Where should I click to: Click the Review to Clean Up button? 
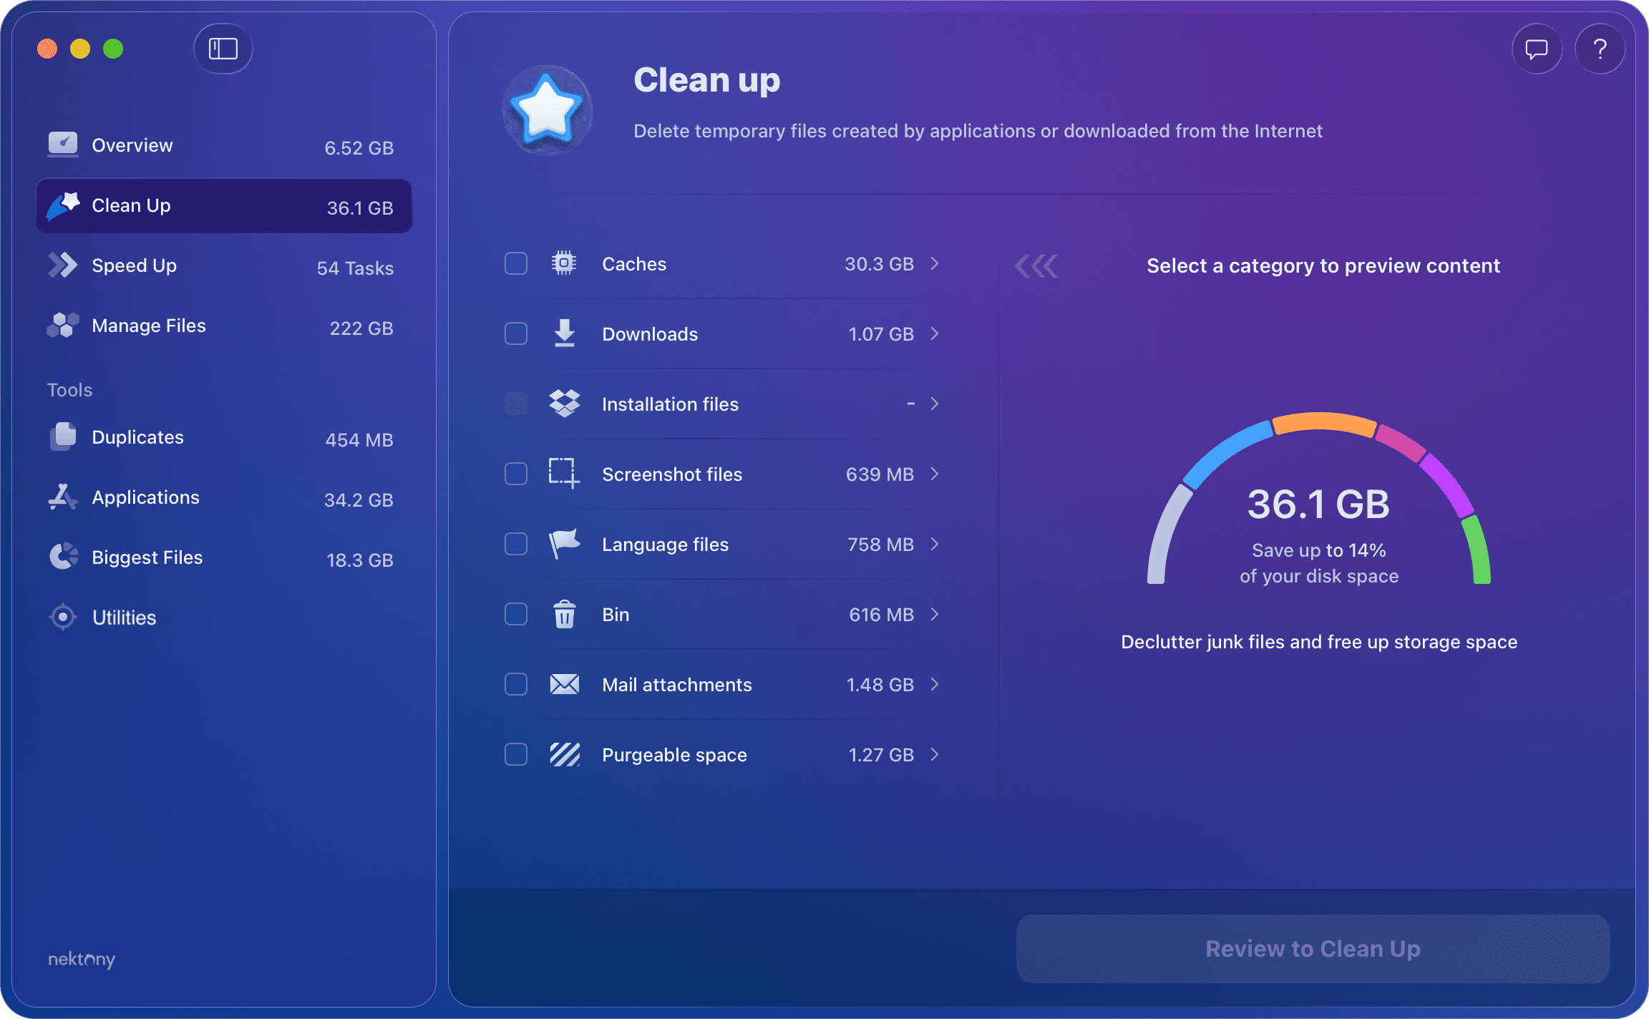[x=1313, y=948]
